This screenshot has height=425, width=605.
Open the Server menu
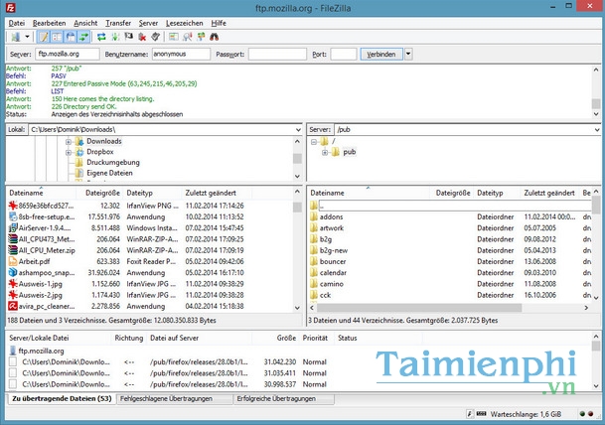tap(148, 23)
